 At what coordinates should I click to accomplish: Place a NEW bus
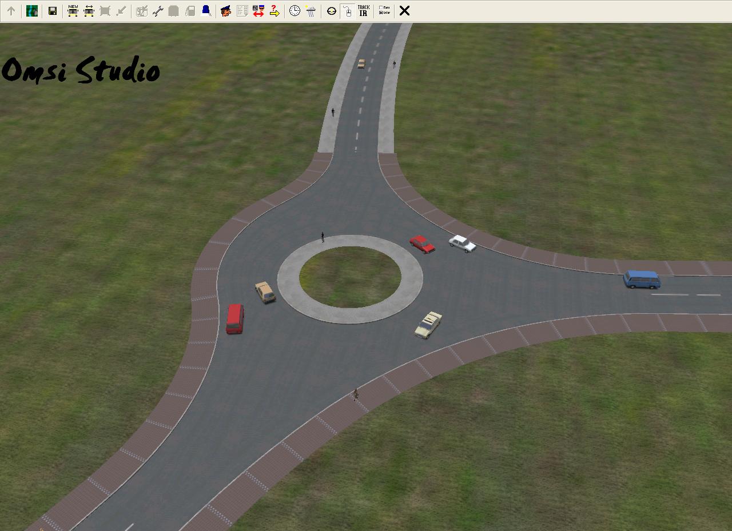tap(73, 11)
